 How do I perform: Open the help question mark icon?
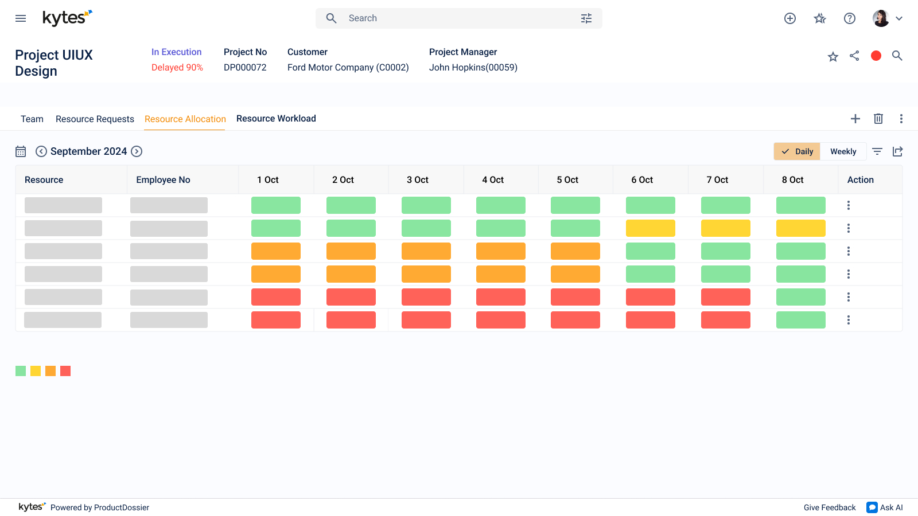tap(850, 18)
